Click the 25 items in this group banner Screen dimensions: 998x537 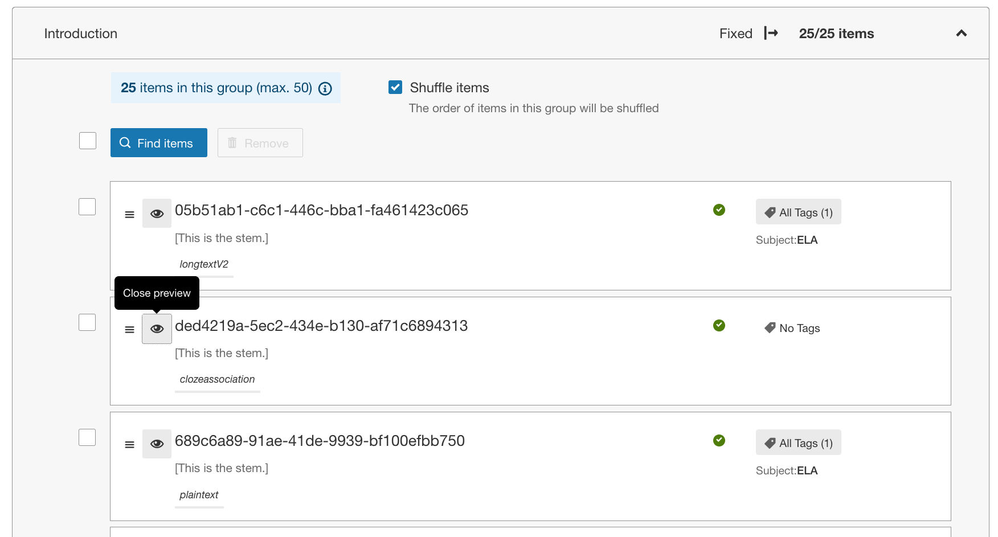coord(226,88)
